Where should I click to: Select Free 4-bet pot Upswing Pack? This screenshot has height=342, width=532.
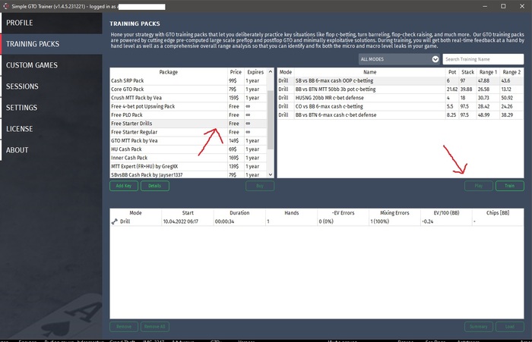188,107
